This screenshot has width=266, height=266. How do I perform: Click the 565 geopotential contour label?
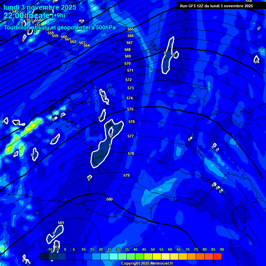[x=131, y=29]
